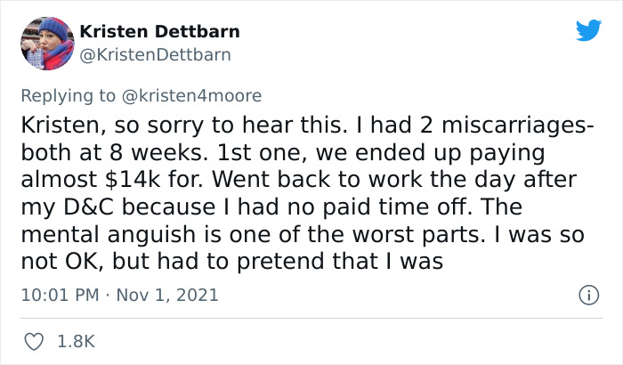Click the 1.8K like count
The height and width of the screenshot is (365, 623).
77,340
